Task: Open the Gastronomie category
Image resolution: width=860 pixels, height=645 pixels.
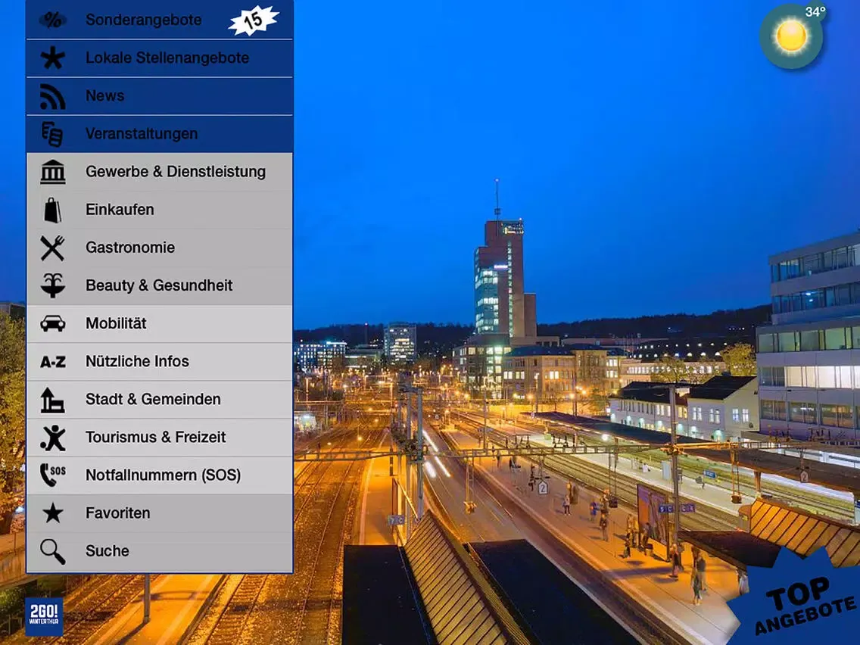Action: click(160, 248)
